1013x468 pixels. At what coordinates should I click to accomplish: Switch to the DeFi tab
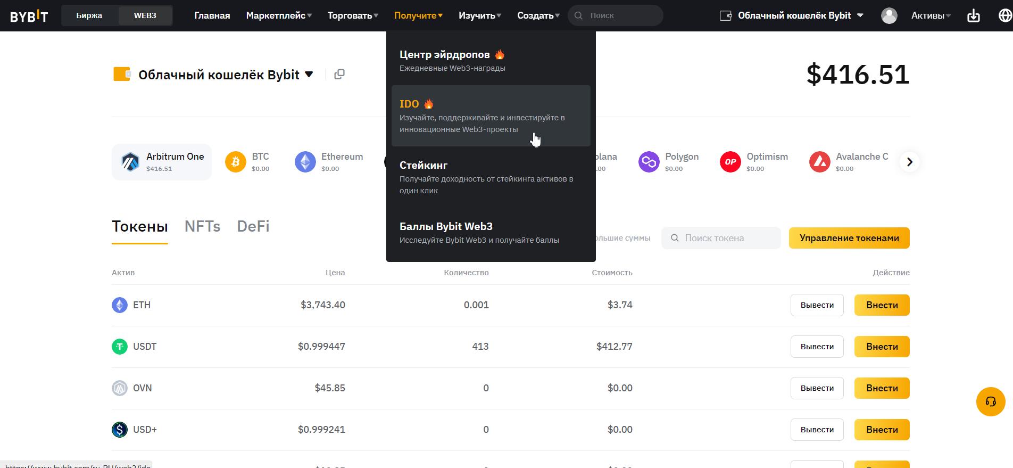(253, 227)
